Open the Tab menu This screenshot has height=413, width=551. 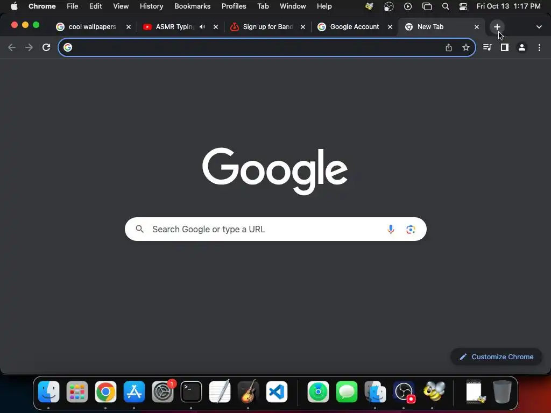[x=263, y=6]
